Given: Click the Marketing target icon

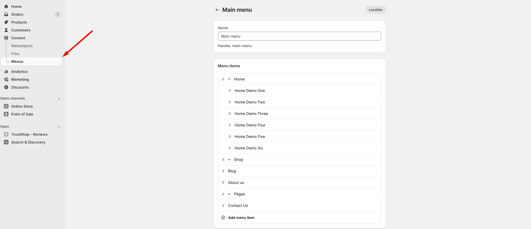Looking at the screenshot, I should [6, 79].
